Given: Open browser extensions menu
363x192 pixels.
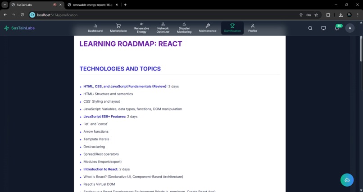Looking at the screenshot, I should pos(328,15).
